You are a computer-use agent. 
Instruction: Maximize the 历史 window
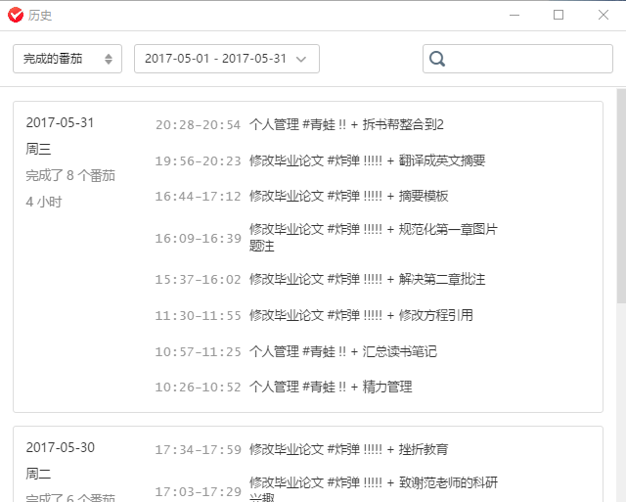pyautogui.click(x=559, y=16)
